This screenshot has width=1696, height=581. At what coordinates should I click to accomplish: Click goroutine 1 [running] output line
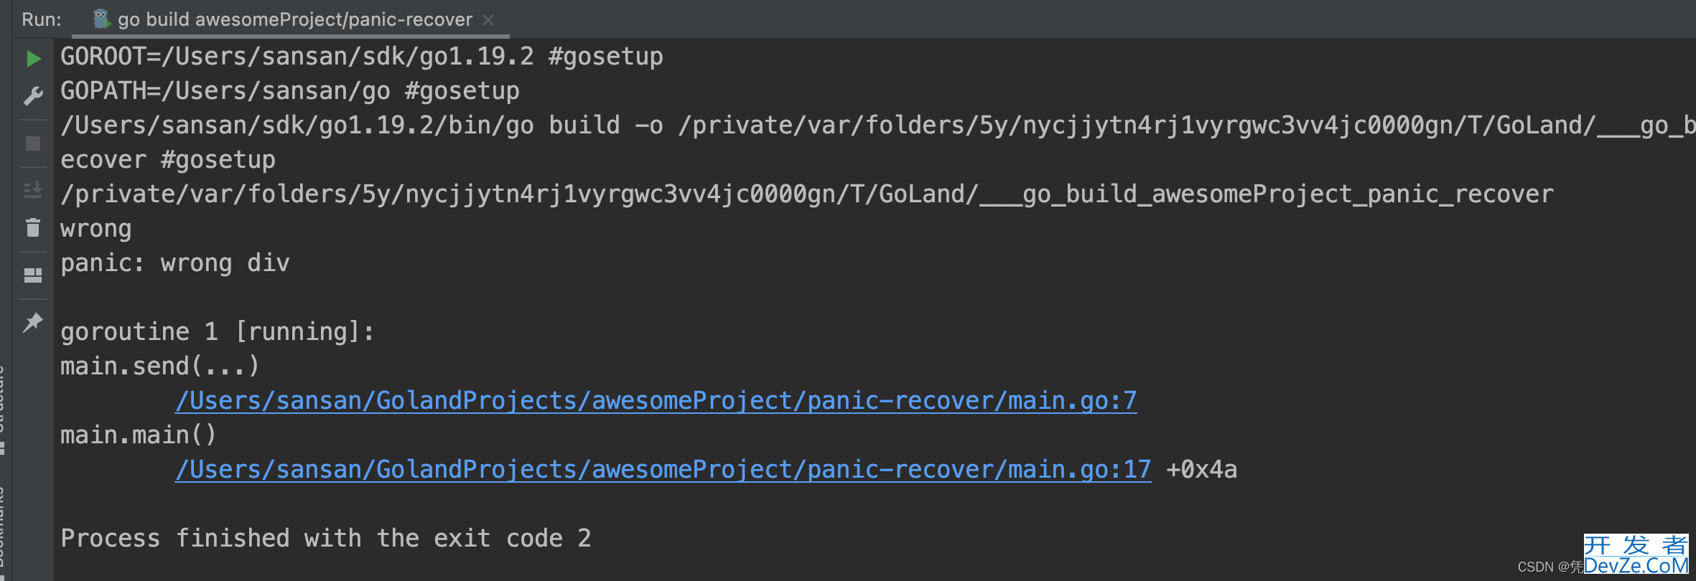(218, 332)
